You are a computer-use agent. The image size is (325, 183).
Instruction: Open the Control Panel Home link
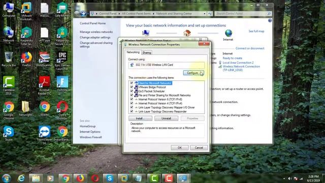92,23
